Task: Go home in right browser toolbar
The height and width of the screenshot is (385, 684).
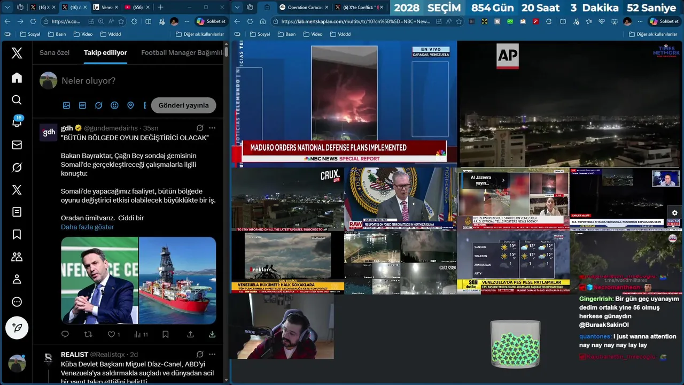Action: [263, 21]
